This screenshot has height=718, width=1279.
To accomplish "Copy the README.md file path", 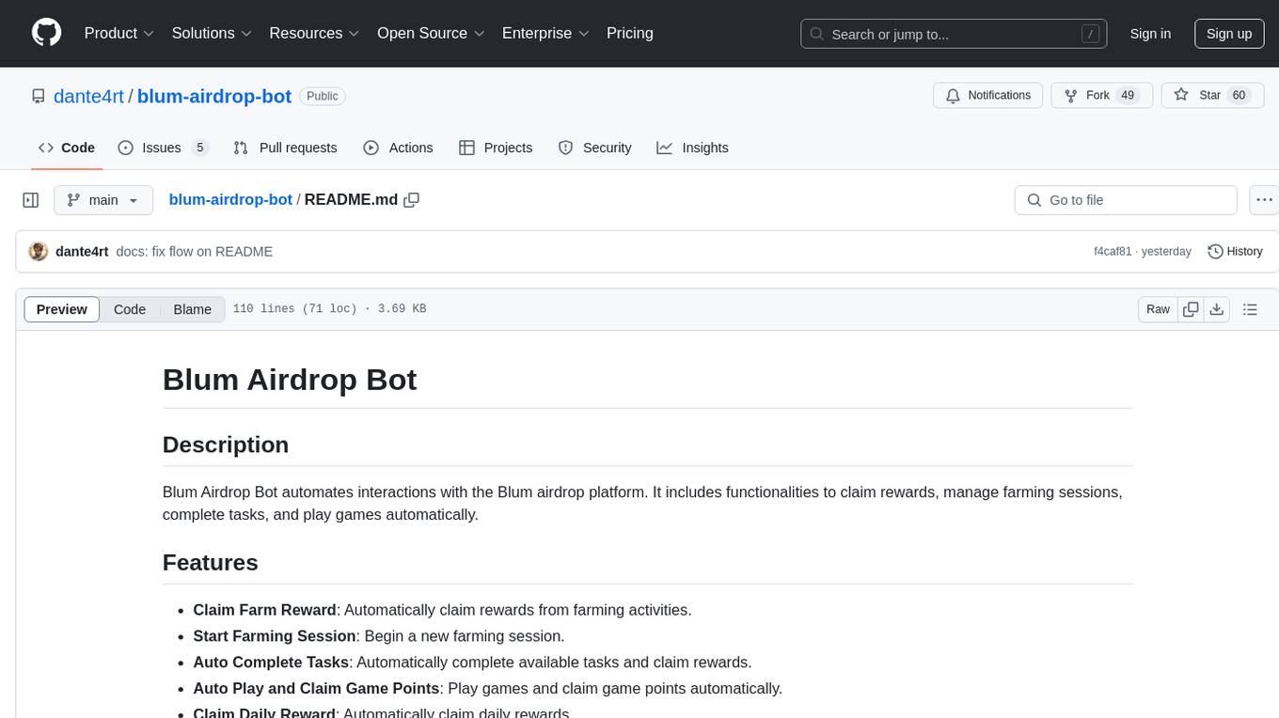I will [x=411, y=200].
